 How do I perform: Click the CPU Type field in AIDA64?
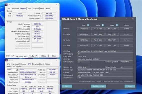click(x=105, y=51)
